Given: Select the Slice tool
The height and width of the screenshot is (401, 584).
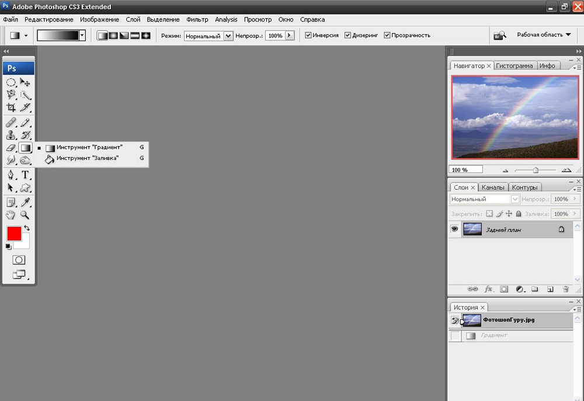Looking at the screenshot, I should (25, 107).
